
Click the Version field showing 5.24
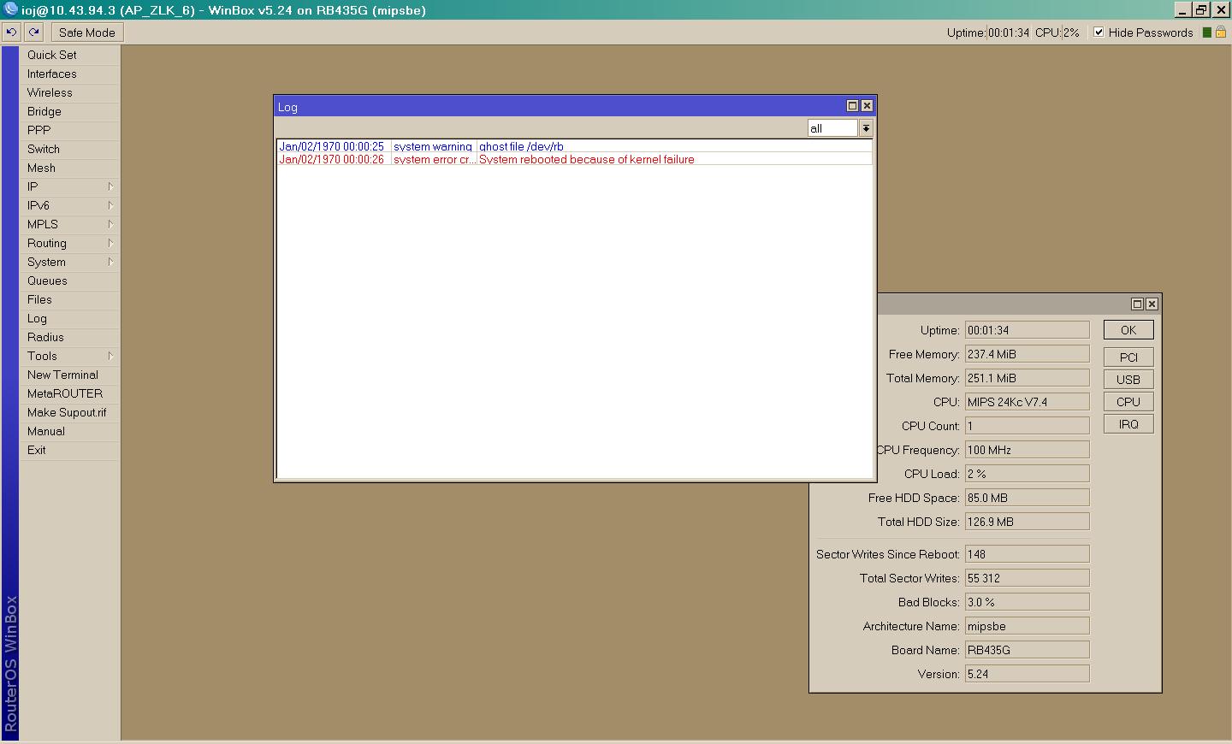[1027, 674]
